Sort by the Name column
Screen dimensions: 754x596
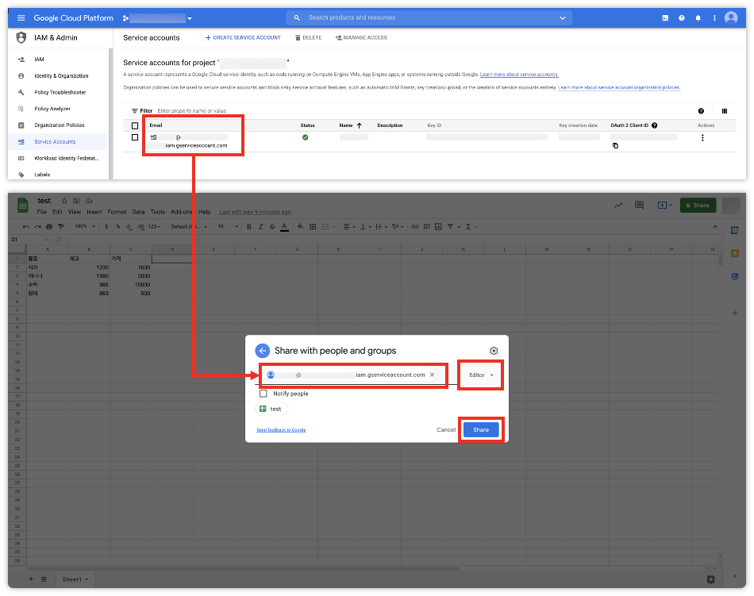click(351, 125)
